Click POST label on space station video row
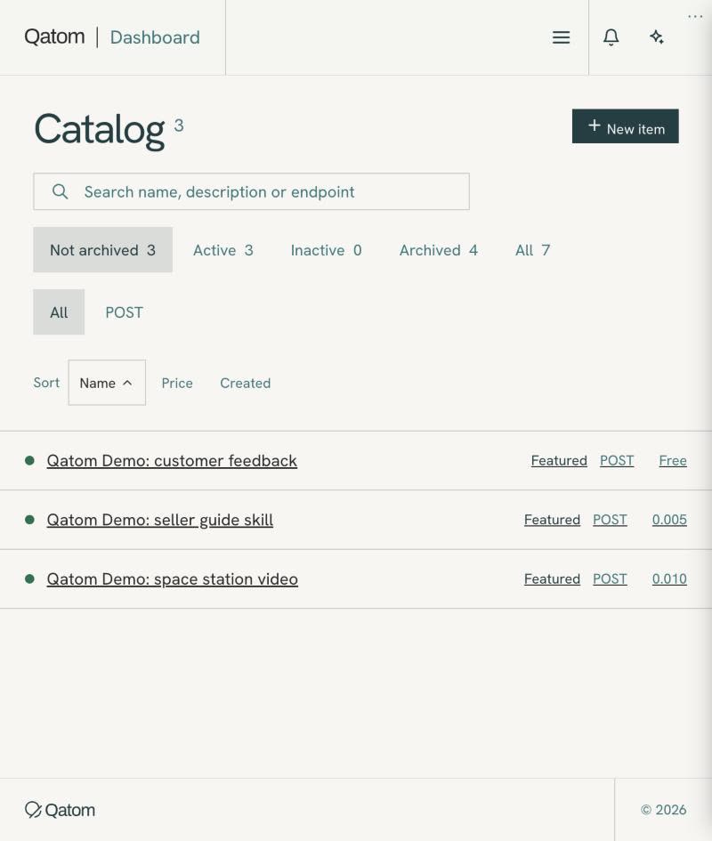Screen dimensions: 712x841 pyautogui.click(x=610, y=579)
